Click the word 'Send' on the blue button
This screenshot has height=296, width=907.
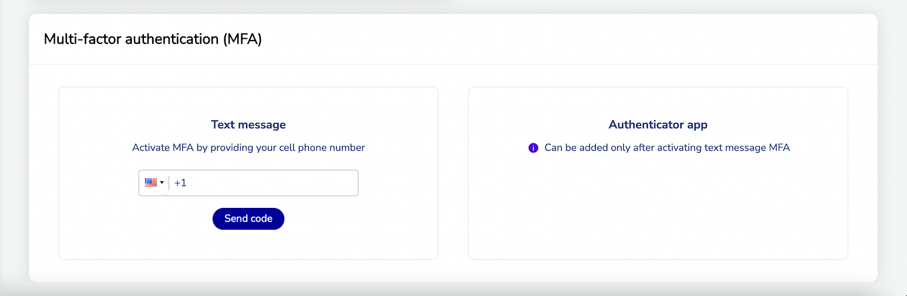point(236,218)
